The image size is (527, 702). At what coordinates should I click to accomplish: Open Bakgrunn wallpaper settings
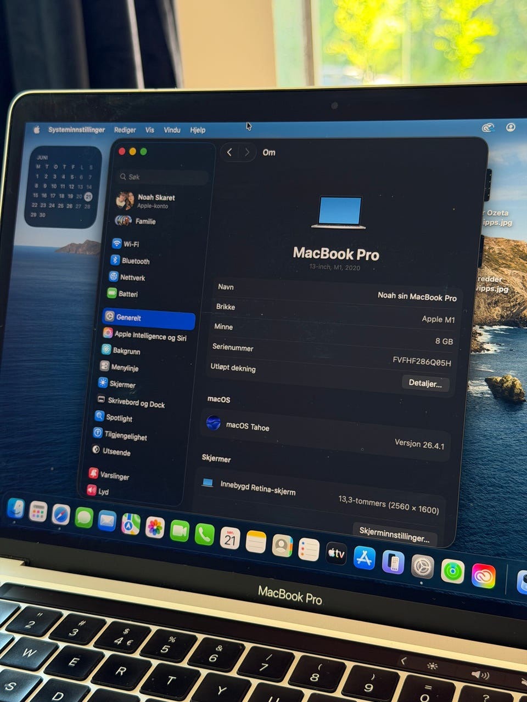click(x=121, y=350)
